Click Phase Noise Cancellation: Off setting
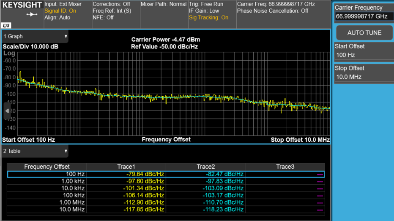Screen dimensions: 394x221 pyautogui.click(x=273, y=11)
